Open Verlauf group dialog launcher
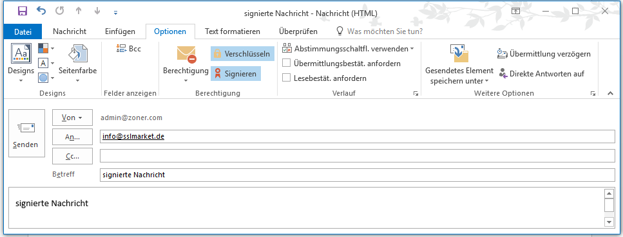623x237 pixels. click(x=416, y=94)
